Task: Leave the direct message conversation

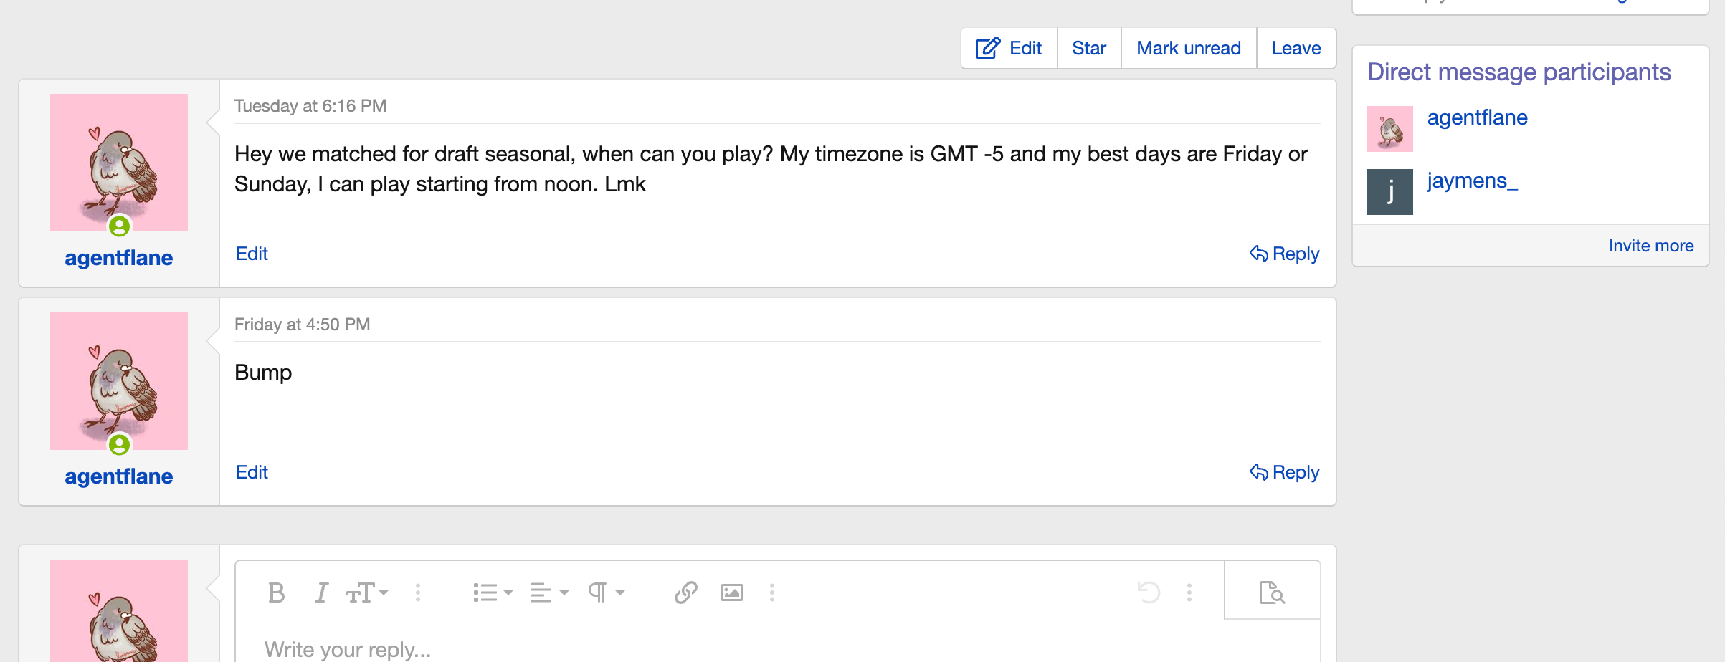Action: (x=1296, y=49)
